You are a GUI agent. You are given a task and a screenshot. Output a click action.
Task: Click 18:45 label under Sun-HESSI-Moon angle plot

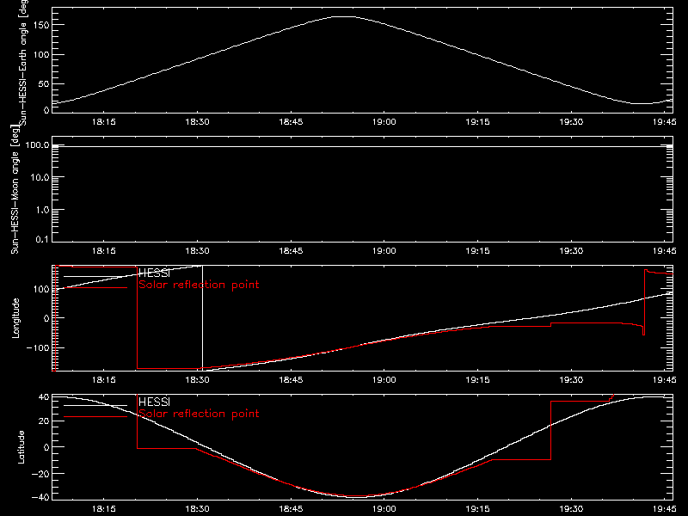click(291, 251)
